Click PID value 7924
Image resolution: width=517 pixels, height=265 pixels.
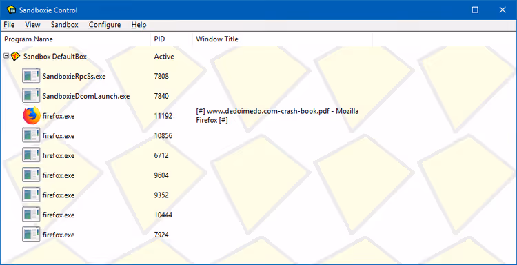coord(161,235)
